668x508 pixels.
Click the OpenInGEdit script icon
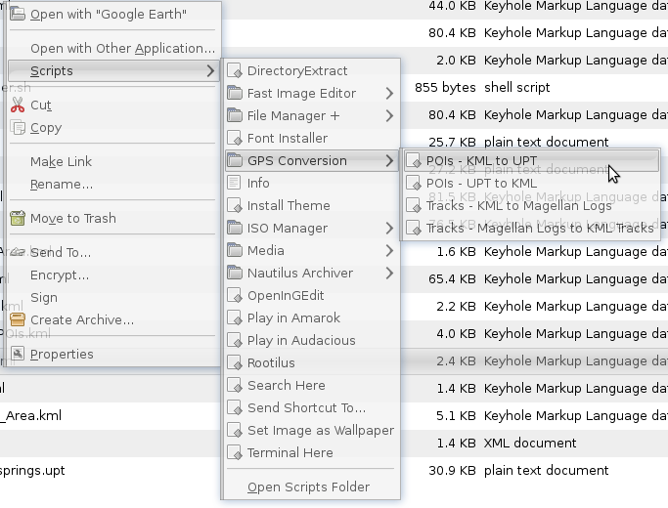coord(235,295)
